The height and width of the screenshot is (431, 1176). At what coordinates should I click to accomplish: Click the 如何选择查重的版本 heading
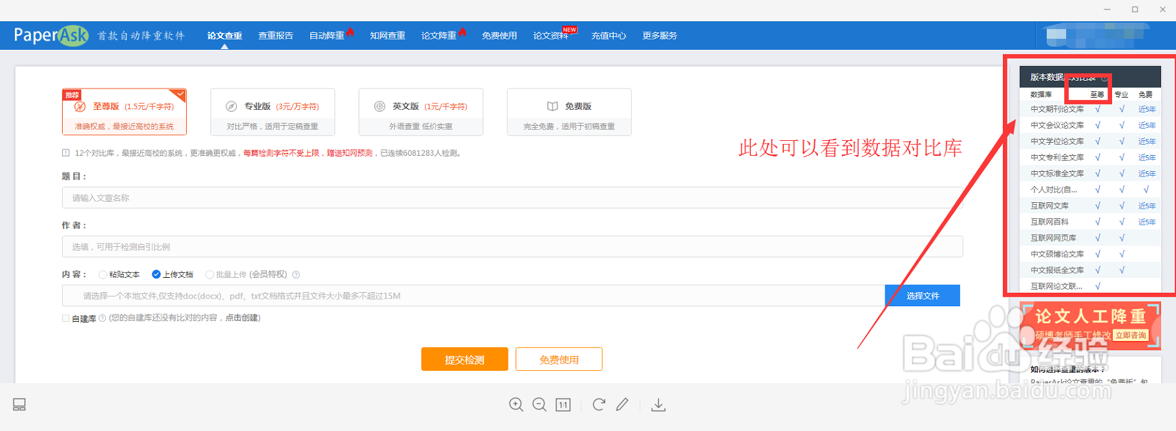(x=1067, y=370)
